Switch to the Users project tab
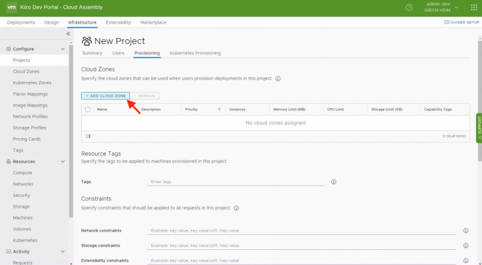 (x=119, y=53)
